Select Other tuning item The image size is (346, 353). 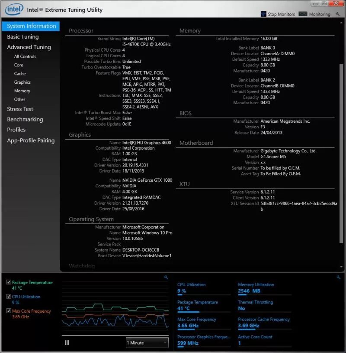tap(19, 99)
